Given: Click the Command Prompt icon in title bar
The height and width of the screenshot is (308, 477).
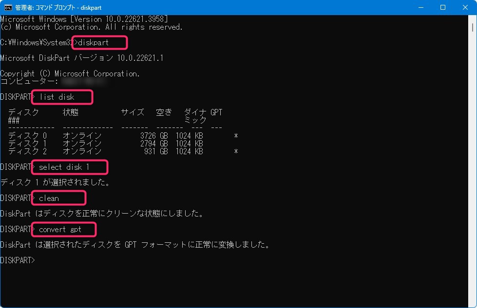Looking at the screenshot, I should tap(8, 7).
